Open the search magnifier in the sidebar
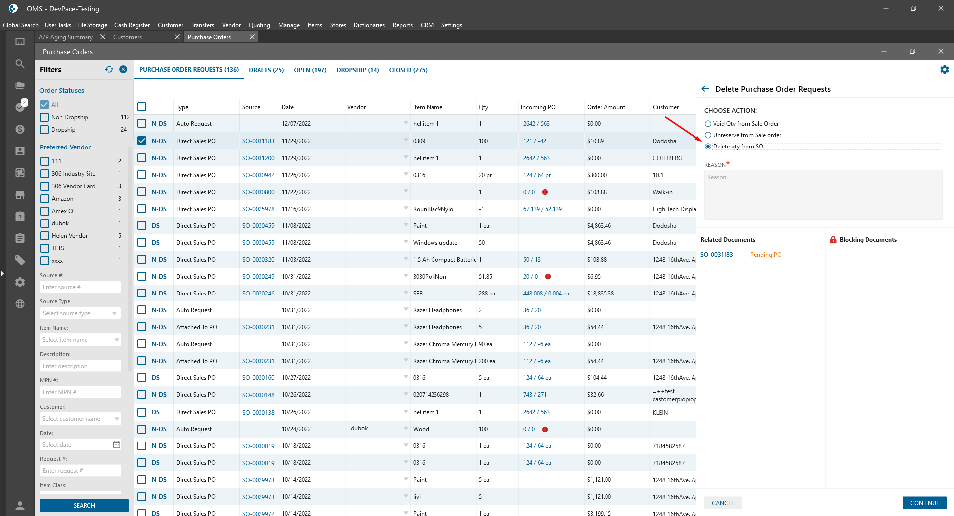The width and height of the screenshot is (954, 516). click(20, 64)
